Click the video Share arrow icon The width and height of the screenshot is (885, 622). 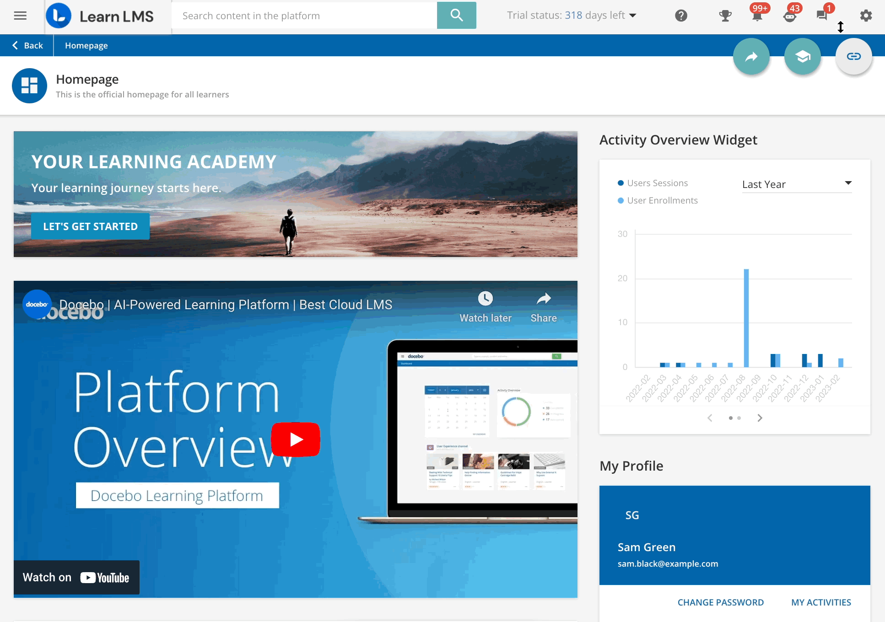coord(544,299)
